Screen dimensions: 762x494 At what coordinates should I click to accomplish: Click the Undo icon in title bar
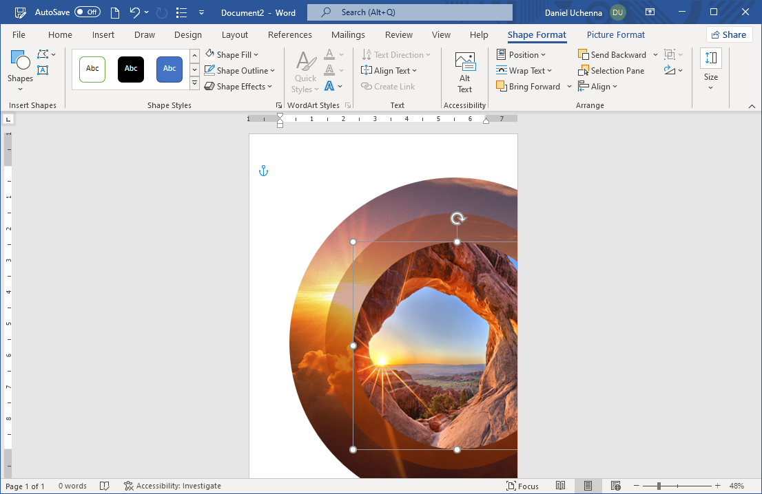click(135, 12)
